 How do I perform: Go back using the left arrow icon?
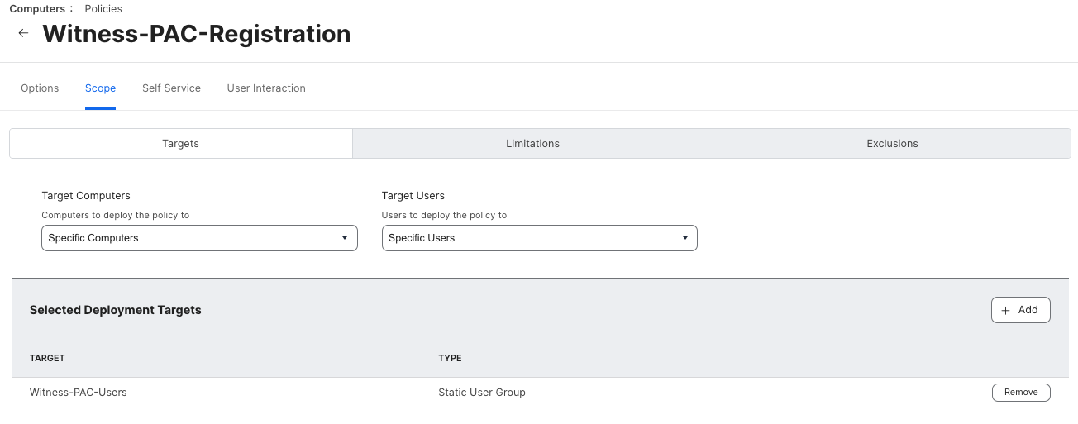tap(23, 33)
